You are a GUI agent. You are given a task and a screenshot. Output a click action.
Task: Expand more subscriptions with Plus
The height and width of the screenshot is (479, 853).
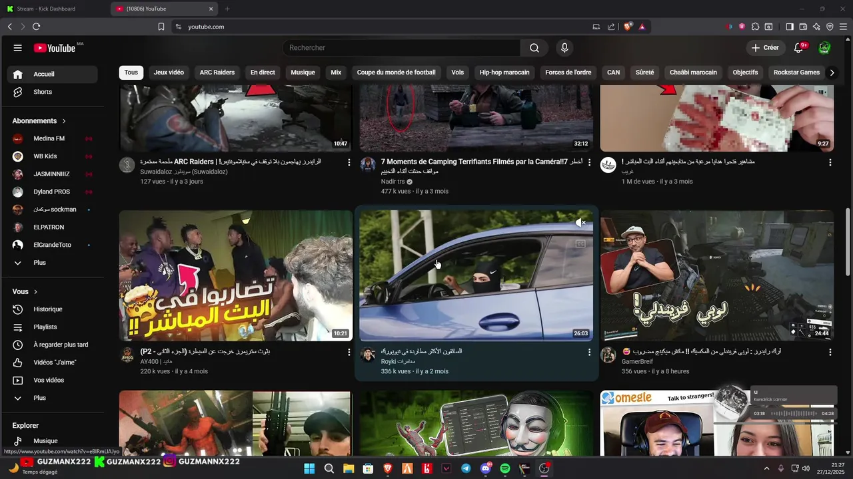[52, 263]
